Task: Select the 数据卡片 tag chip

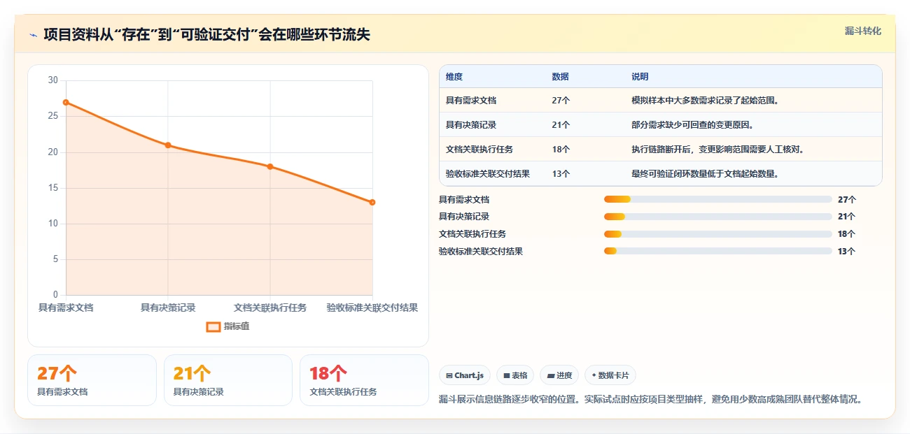Action: pos(610,375)
